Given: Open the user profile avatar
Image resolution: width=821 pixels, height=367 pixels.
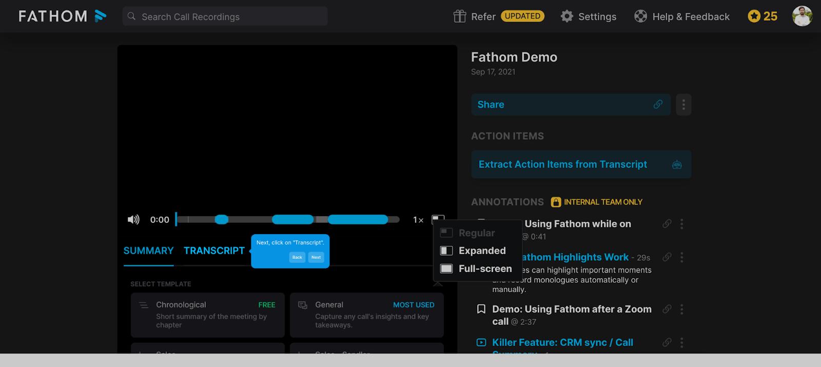Looking at the screenshot, I should (x=802, y=16).
